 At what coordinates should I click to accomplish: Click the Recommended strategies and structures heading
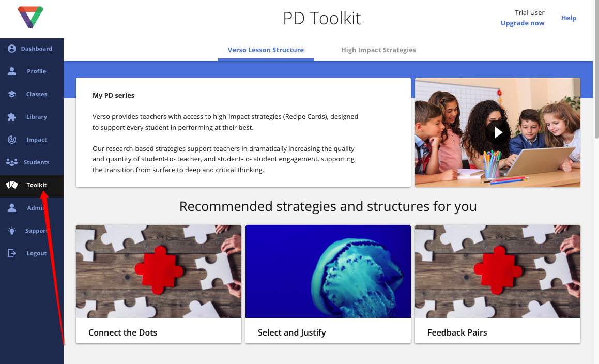coord(328,206)
